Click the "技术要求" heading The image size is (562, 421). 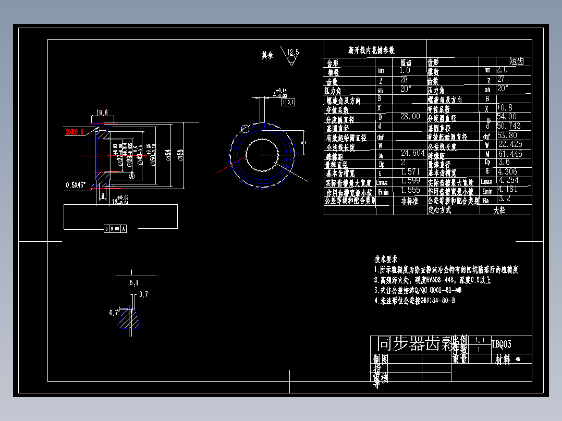[386, 259]
